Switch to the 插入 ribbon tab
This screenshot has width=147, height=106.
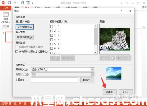click(27, 7)
